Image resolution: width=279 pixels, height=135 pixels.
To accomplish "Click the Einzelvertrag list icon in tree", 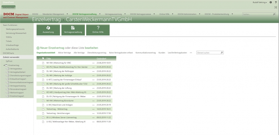I will click(x=6, y=65).
